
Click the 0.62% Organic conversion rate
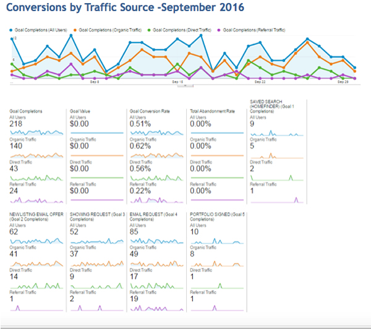point(140,146)
